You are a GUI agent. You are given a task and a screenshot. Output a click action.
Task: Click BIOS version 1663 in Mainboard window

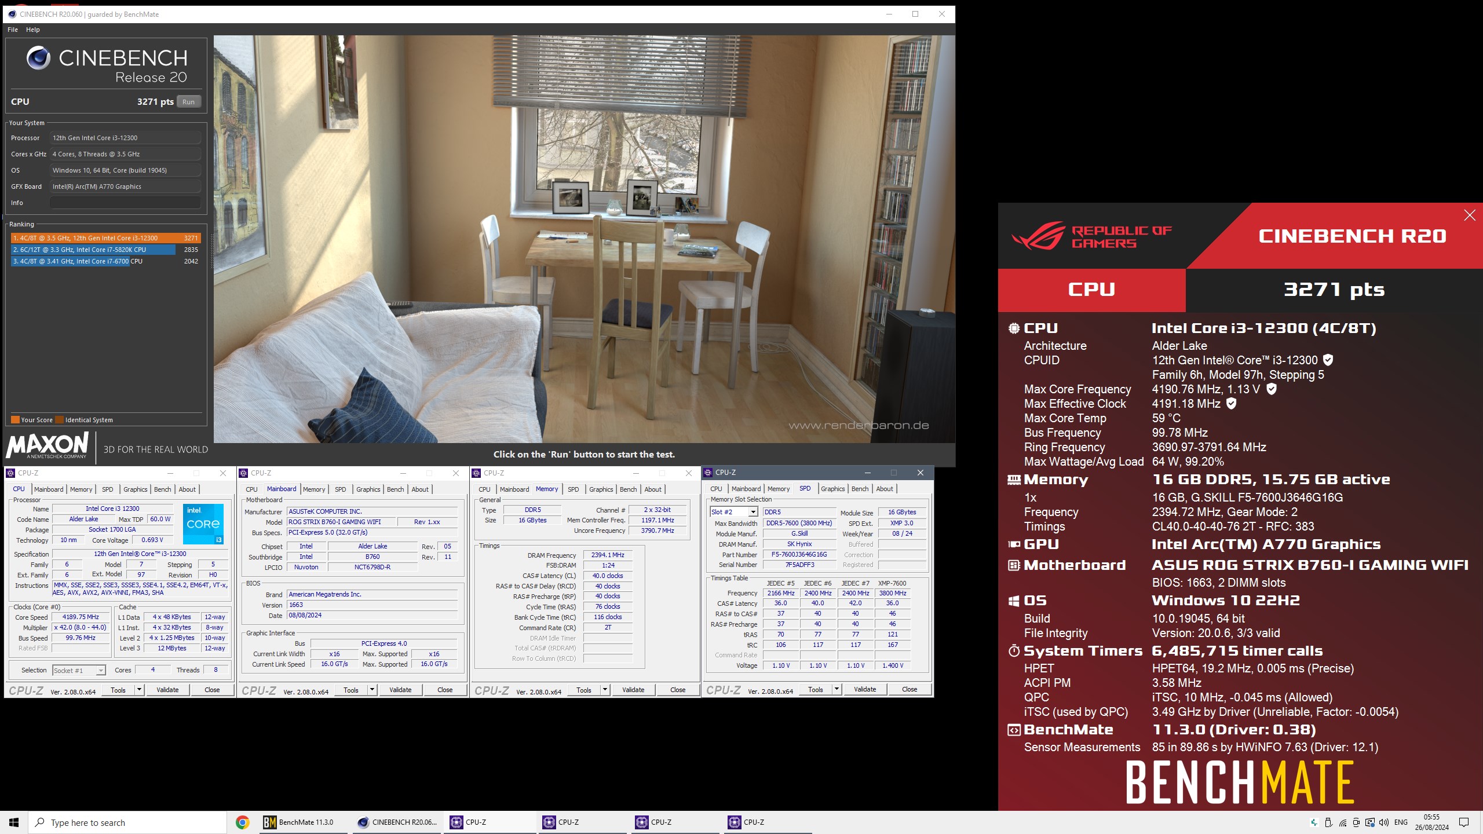click(372, 605)
